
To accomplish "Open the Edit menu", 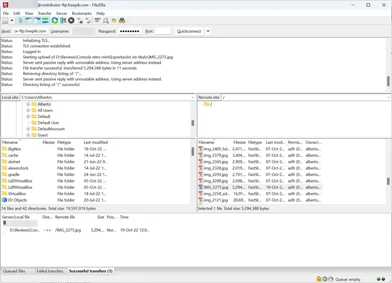I will (17, 13).
